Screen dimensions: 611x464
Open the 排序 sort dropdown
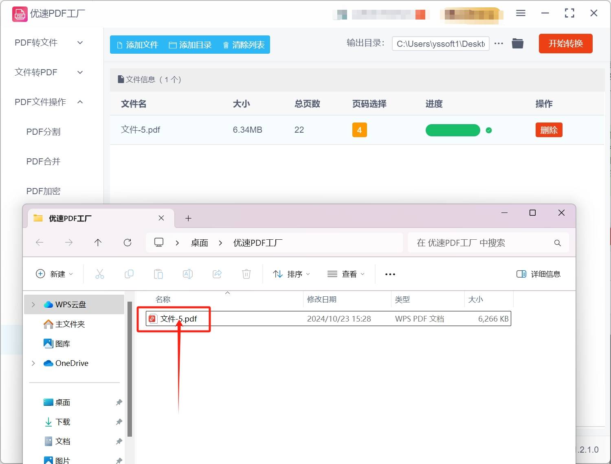[291, 274]
